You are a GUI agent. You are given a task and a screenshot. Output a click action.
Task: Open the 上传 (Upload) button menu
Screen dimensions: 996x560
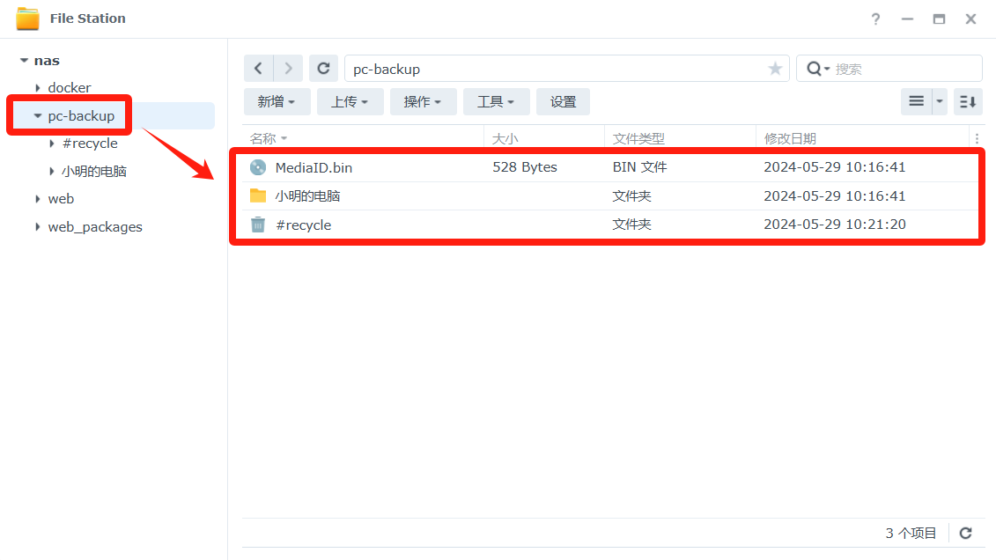(350, 102)
